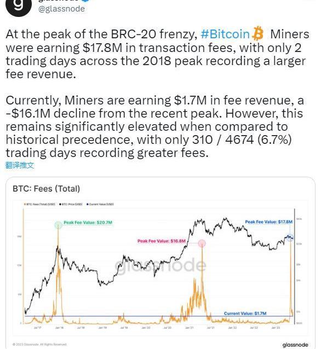321x349 pixels.
Task: Click the glassnode logo below the chart
Action: [x=295, y=345]
